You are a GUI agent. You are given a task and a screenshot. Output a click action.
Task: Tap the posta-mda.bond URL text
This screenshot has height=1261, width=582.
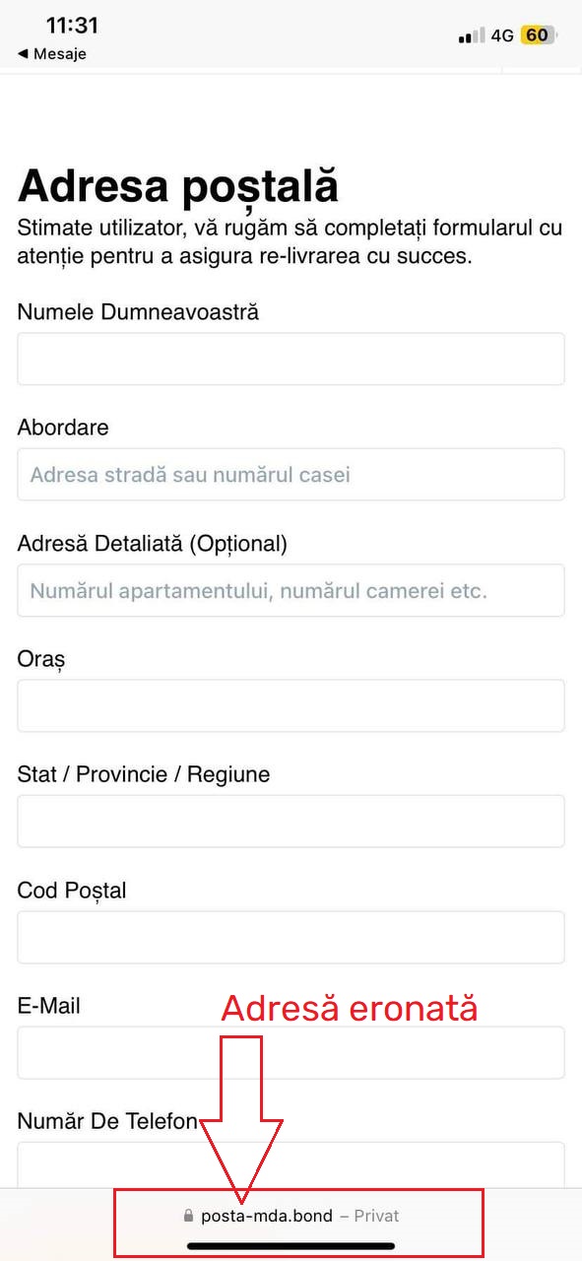point(267,1216)
